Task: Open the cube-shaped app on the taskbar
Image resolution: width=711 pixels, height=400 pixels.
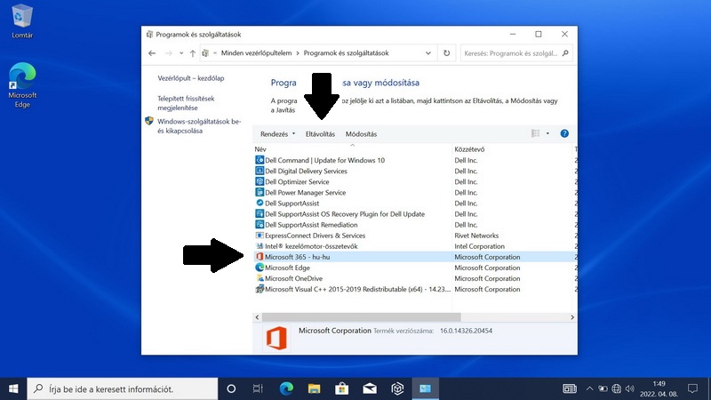Action: click(397, 388)
